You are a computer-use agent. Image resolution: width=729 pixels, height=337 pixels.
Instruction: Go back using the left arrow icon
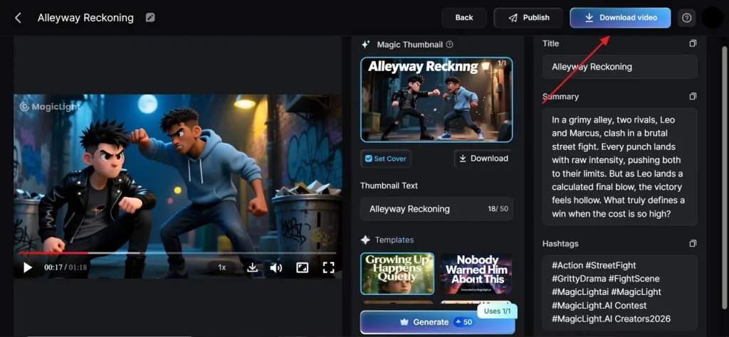(x=18, y=18)
